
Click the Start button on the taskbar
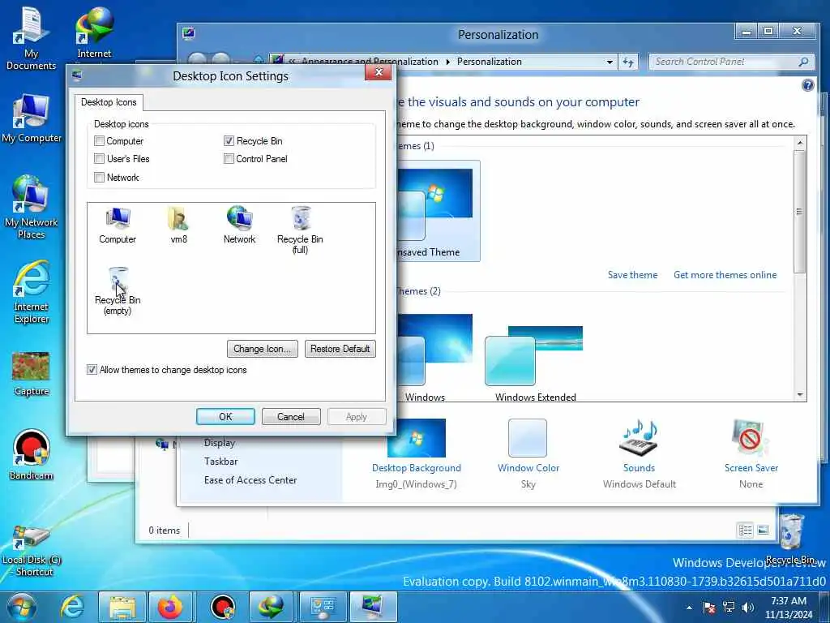click(20, 607)
